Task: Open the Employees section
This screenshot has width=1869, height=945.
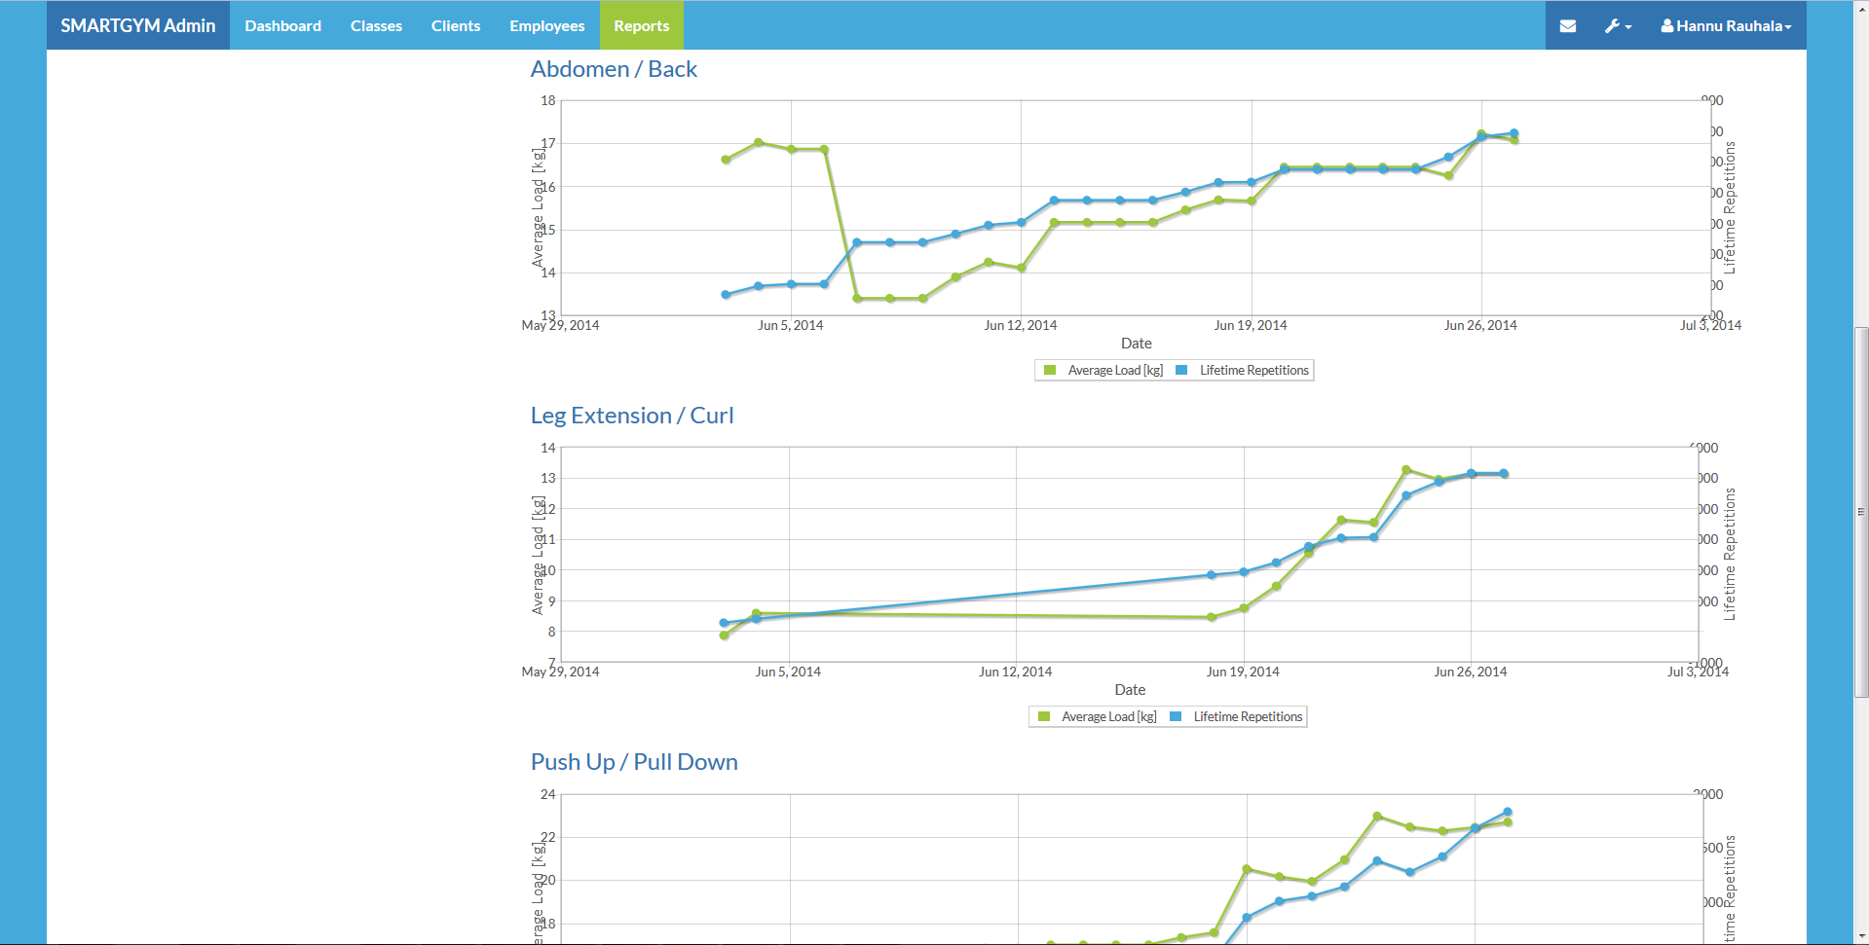Action: tap(546, 26)
